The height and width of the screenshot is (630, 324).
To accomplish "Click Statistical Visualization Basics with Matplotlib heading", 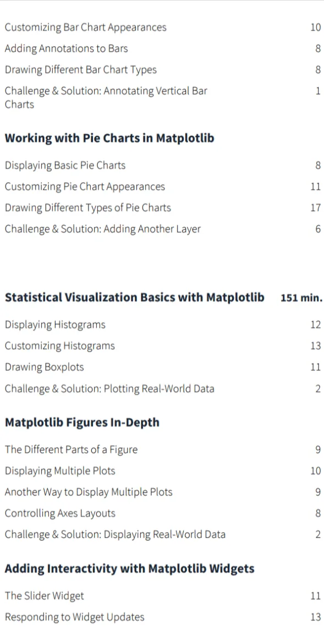I will click(x=135, y=297).
